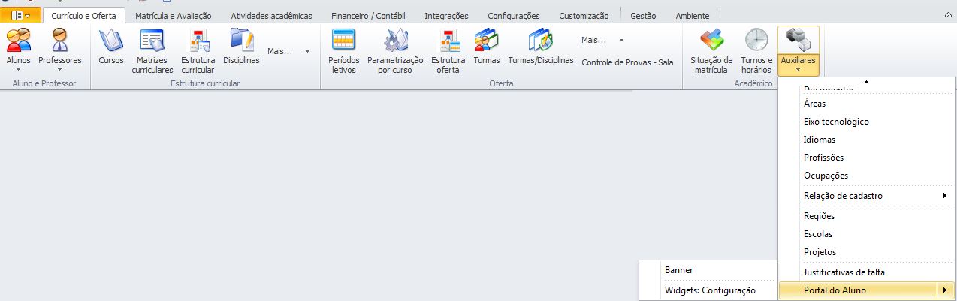Image resolution: width=957 pixels, height=301 pixels.
Task: Expand the Professores dropdown arrow
Action: tap(59, 69)
